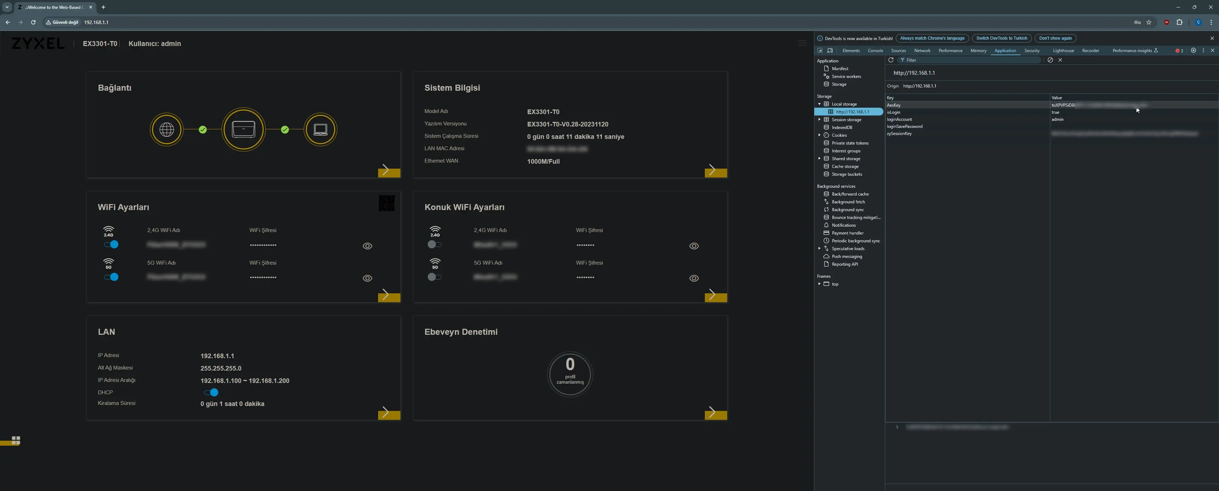
Task: Open a new browser tab with plus
Action: [103, 7]
